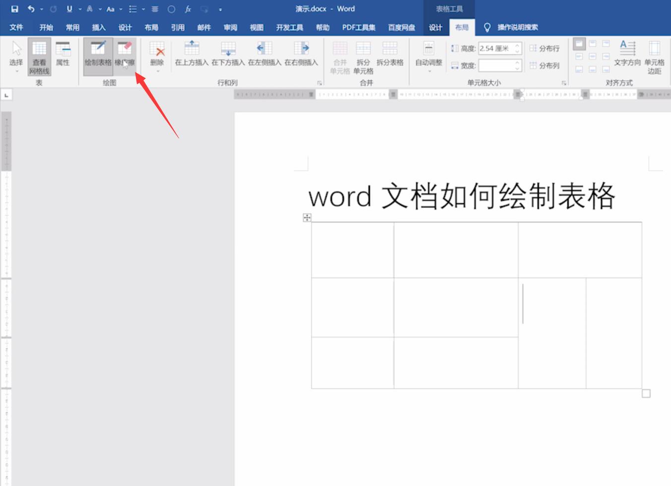Screen dimensions: 671x486
Task: Open text effects outlined A icon
Action: [90, 9]
